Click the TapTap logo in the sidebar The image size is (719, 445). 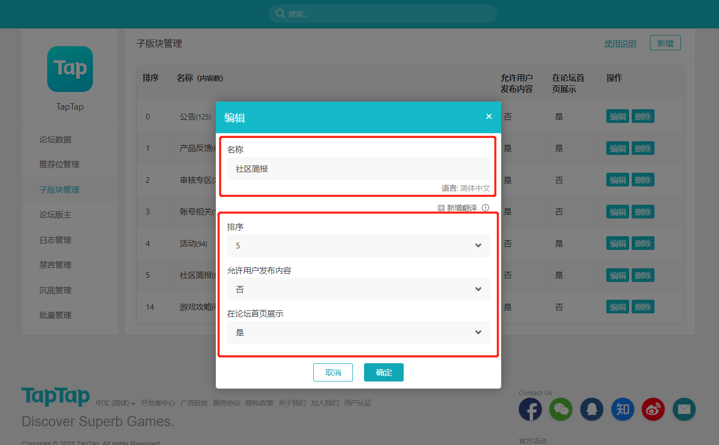tap(70, 69)
